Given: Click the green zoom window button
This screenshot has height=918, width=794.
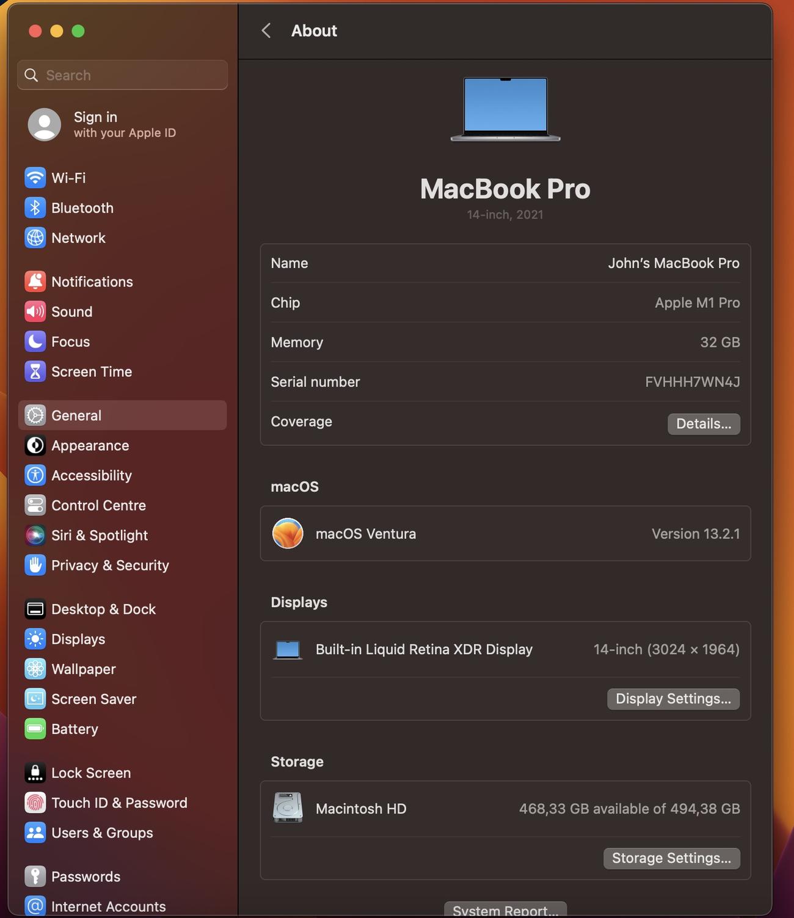Looking at the screenshot, I should [x=78, y=31].
